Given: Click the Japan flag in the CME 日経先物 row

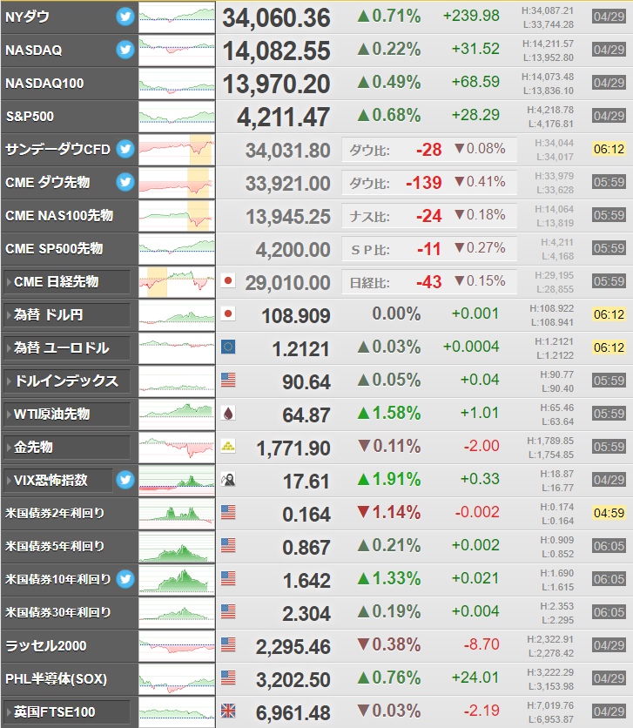Looking at the screenshot, I should click(x=228, y=281).
